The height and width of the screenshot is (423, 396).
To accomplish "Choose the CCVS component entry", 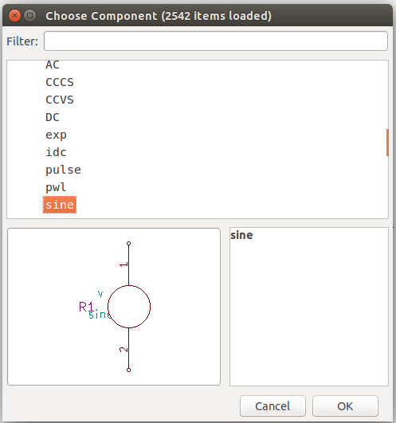I will tap(60, 100).
